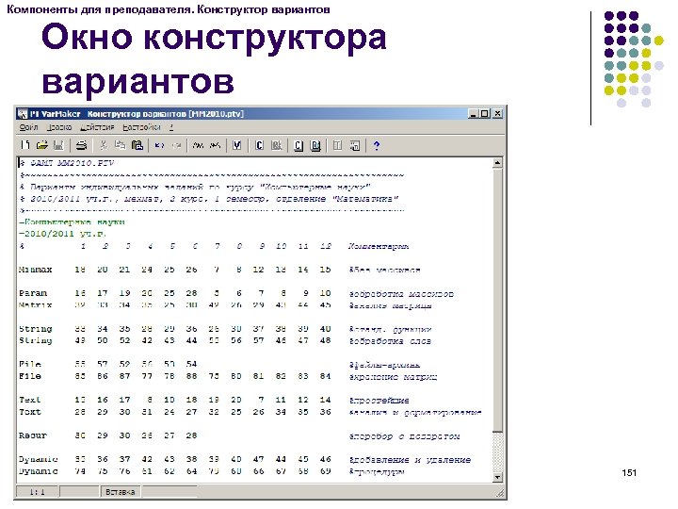
Task: Click the Вставка insert mode status cell
Action: pos(121,492)
